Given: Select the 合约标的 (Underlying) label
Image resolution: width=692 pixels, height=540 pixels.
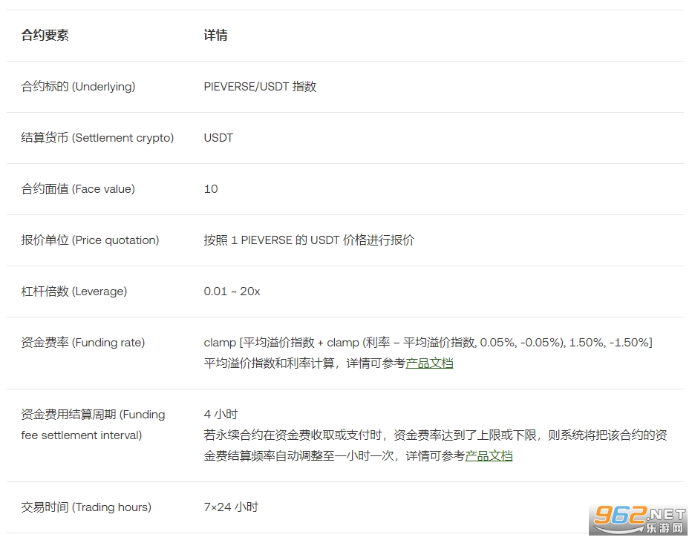Looking at the screenshot, I should click(x=78, y=87).
